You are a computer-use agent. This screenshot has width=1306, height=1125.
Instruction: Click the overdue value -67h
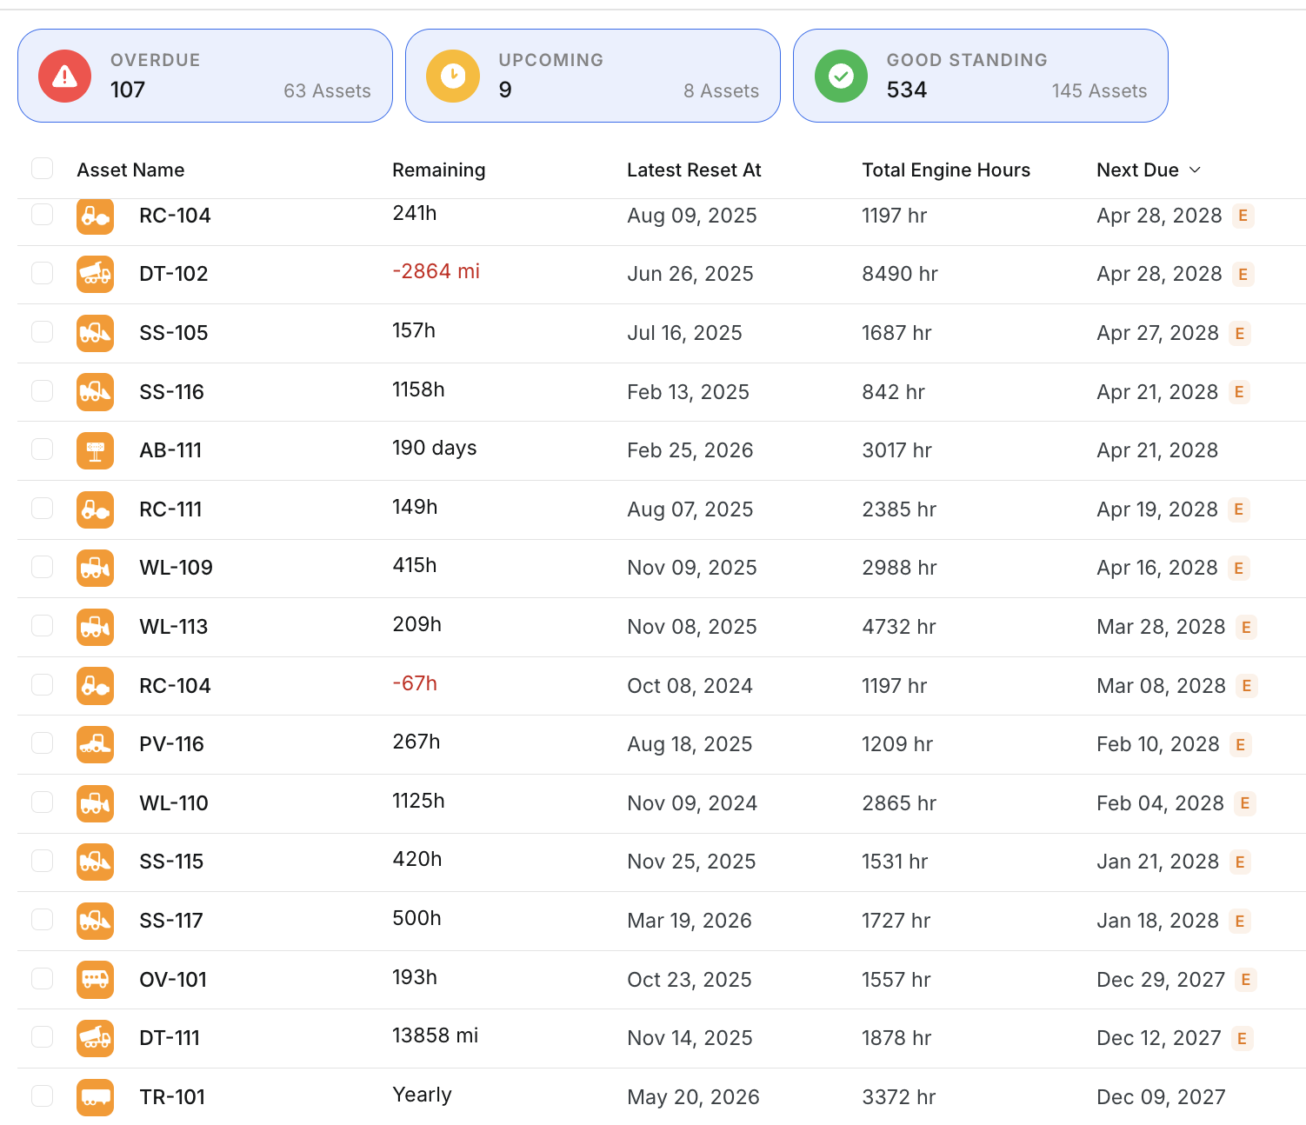pyautogui.click(x=415, y=683)
